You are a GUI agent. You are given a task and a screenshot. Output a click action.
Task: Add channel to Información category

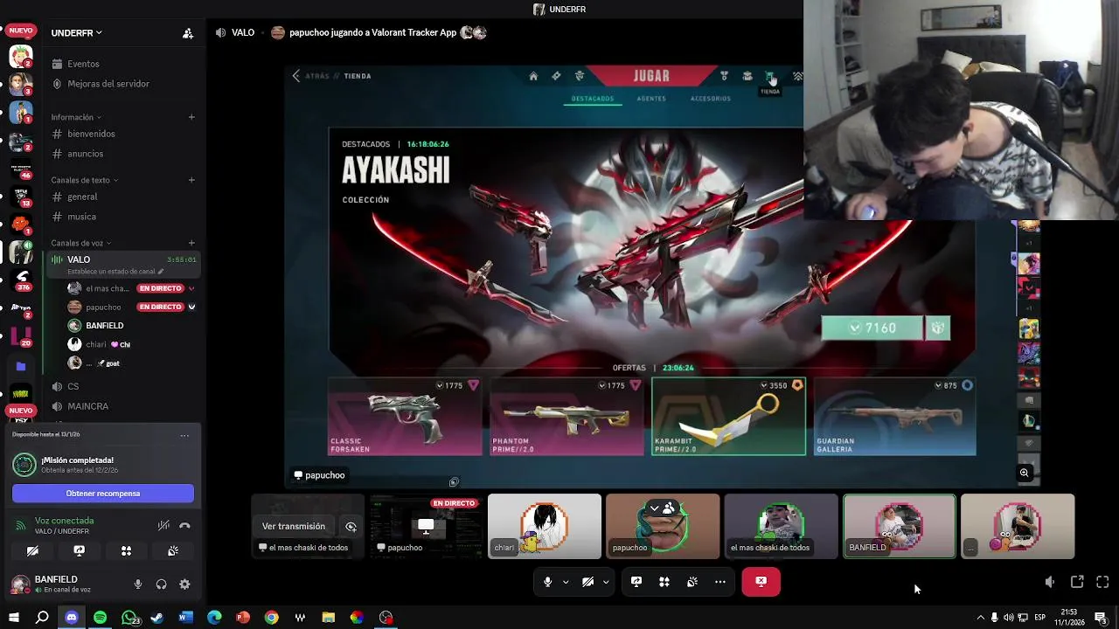191,117
